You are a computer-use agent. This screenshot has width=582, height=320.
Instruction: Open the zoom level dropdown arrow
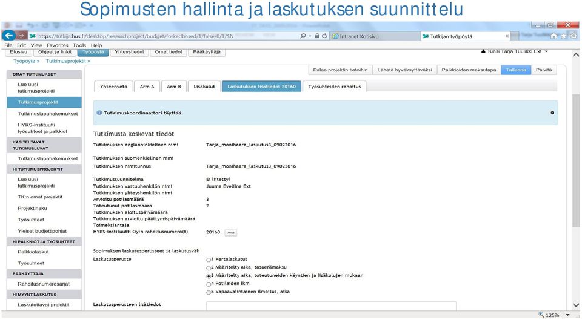(x=567, y=315)
